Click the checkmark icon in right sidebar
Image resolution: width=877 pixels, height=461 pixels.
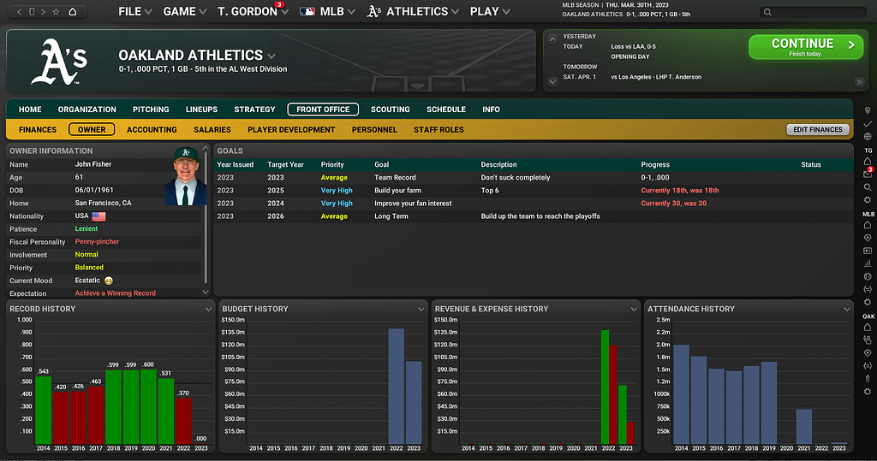pyautogui.click(x=868, y=123)
